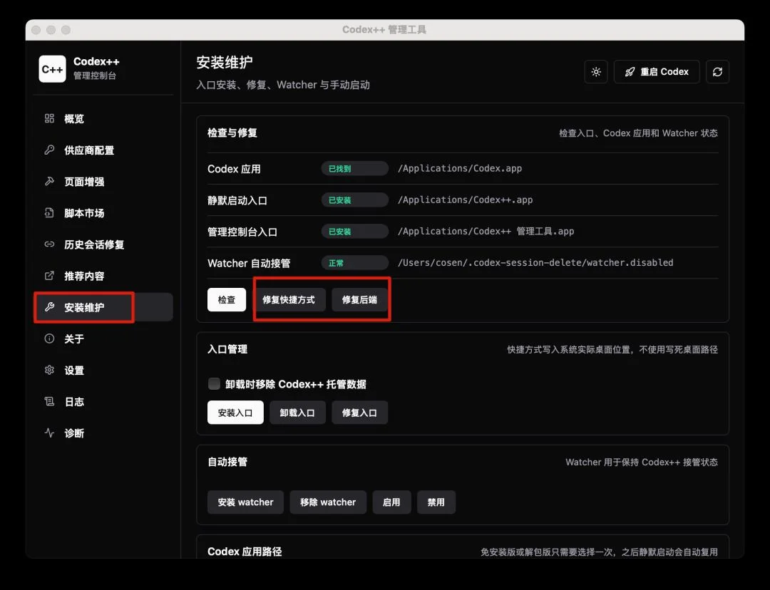Click the Codex 应用路径 section heading
770x590 pixels.
pos(245,552)
